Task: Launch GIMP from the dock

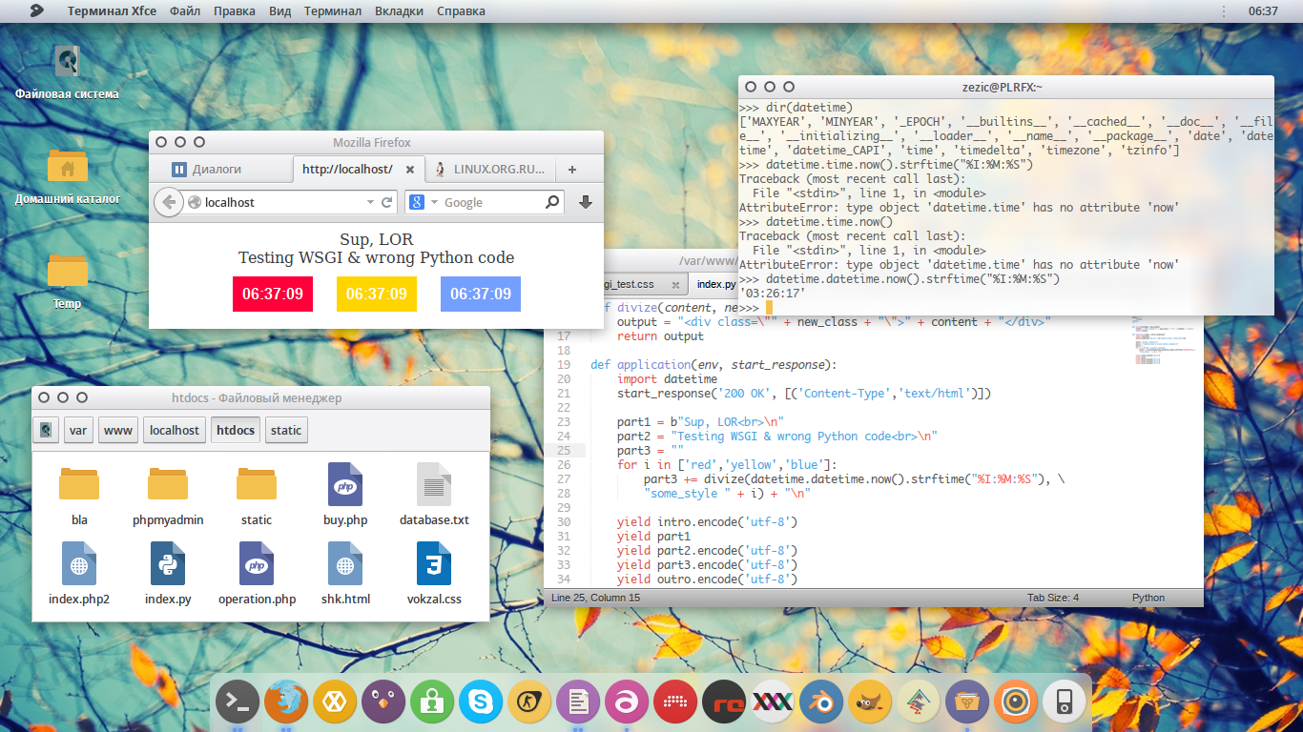Action: click(x=870, y=703)
